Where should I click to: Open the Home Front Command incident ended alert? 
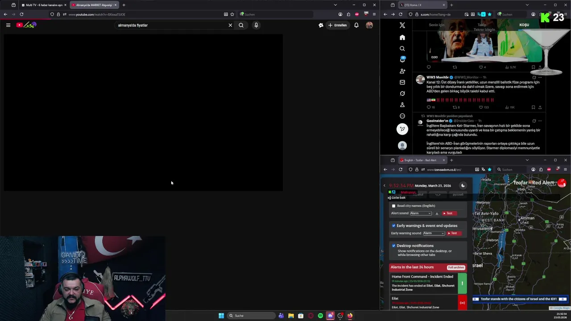pyautogui.click(x=428, y=283)
